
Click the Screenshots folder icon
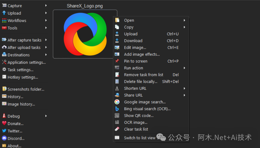pos(4,89)
